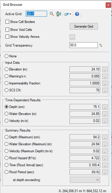The image size is (112, 193).
Task: Click the export arrow icon
Action: point(67,14)
